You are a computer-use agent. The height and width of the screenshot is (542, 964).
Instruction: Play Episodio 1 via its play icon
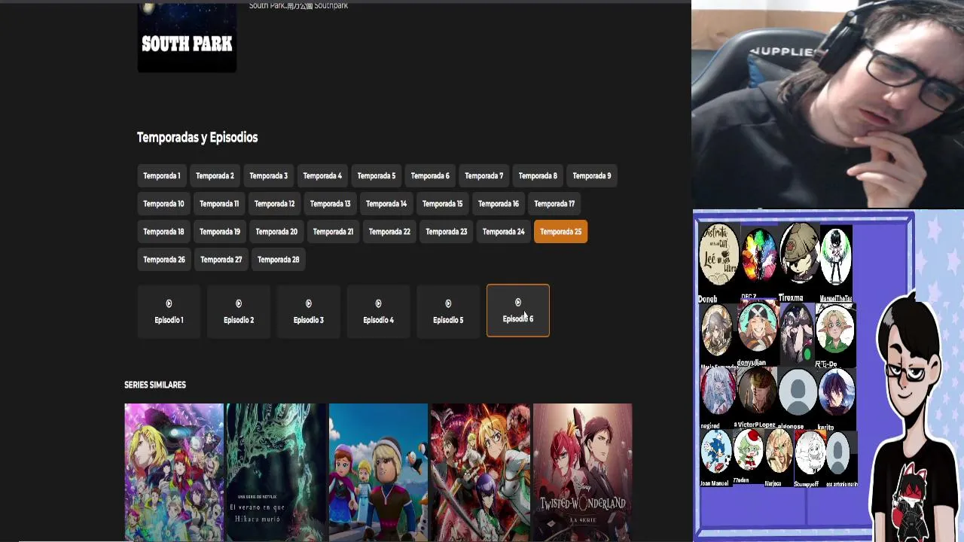(169, 303)
